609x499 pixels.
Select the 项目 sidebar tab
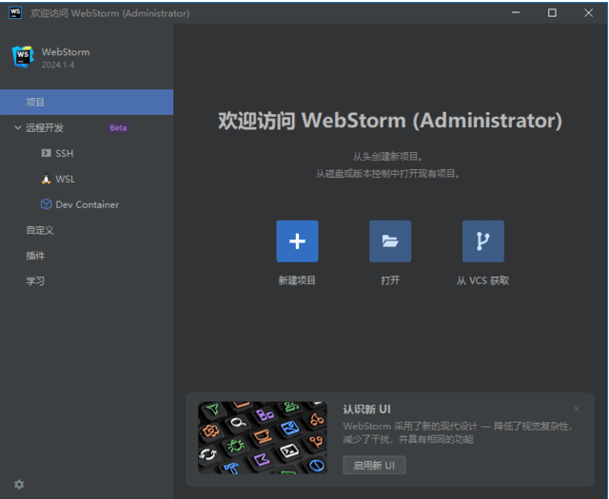click(35, 102)
